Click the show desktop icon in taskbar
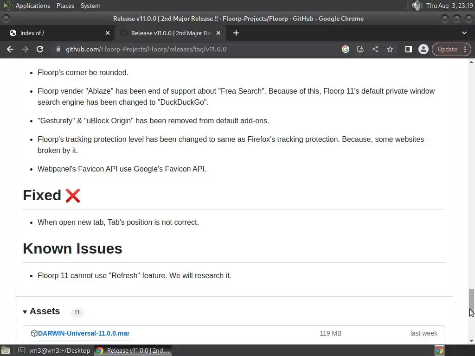This screenshot has width=475, height=356. tap(6, 350)
